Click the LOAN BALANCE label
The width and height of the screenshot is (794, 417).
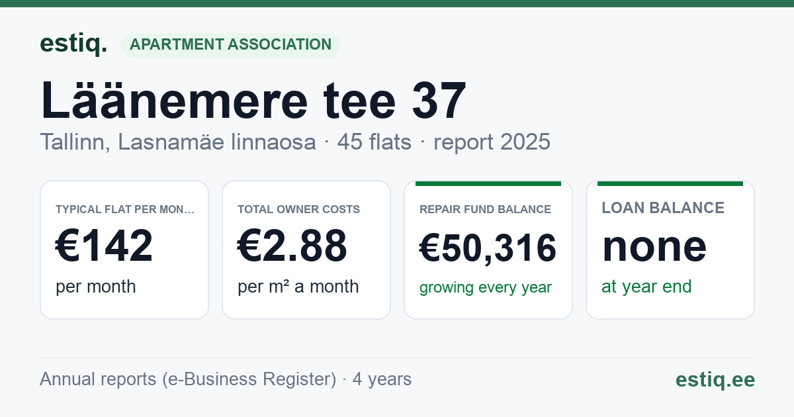pos(662,208)
